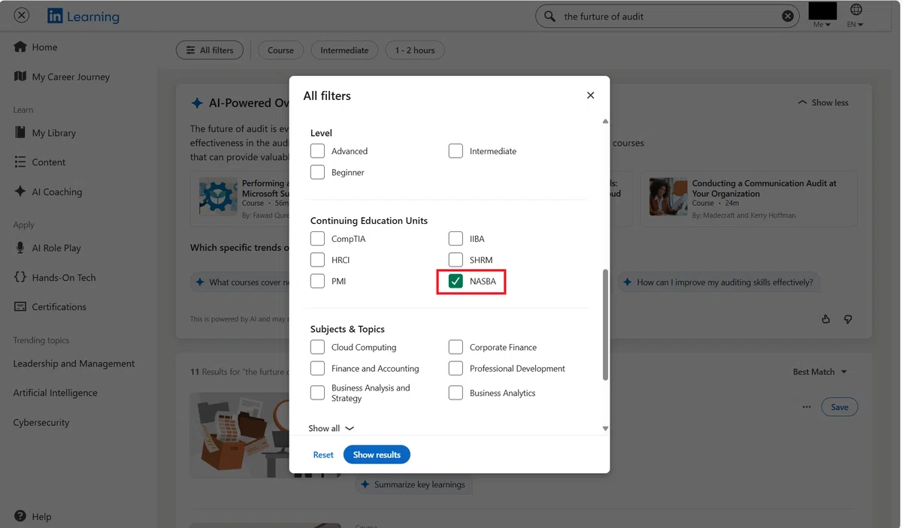902x528 pixels.
Task: Click the dialog scroll down arrow
Action: (605, 428)
